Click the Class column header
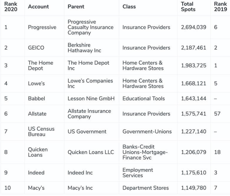 pos(129,6)
